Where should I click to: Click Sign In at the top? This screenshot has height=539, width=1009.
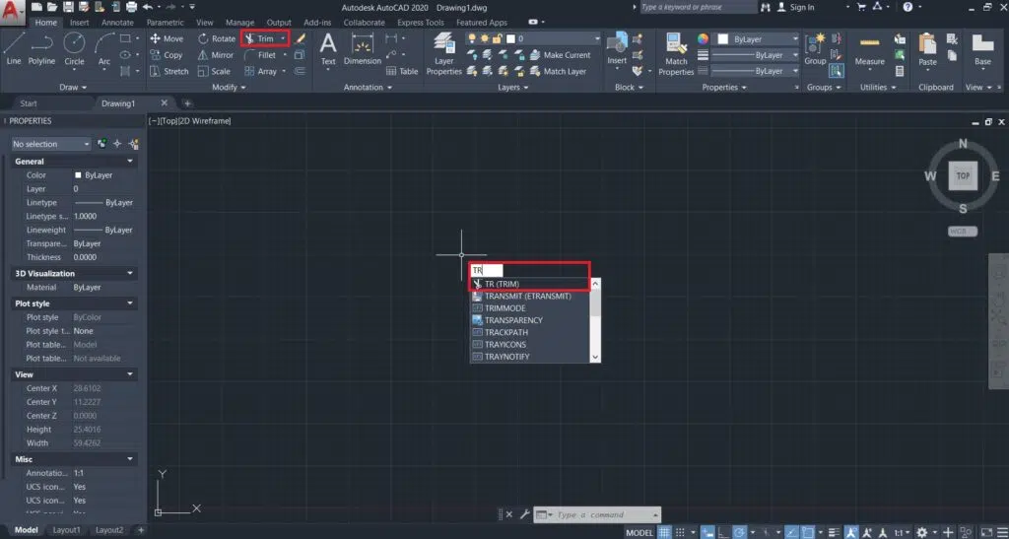(x=801, y=7)
